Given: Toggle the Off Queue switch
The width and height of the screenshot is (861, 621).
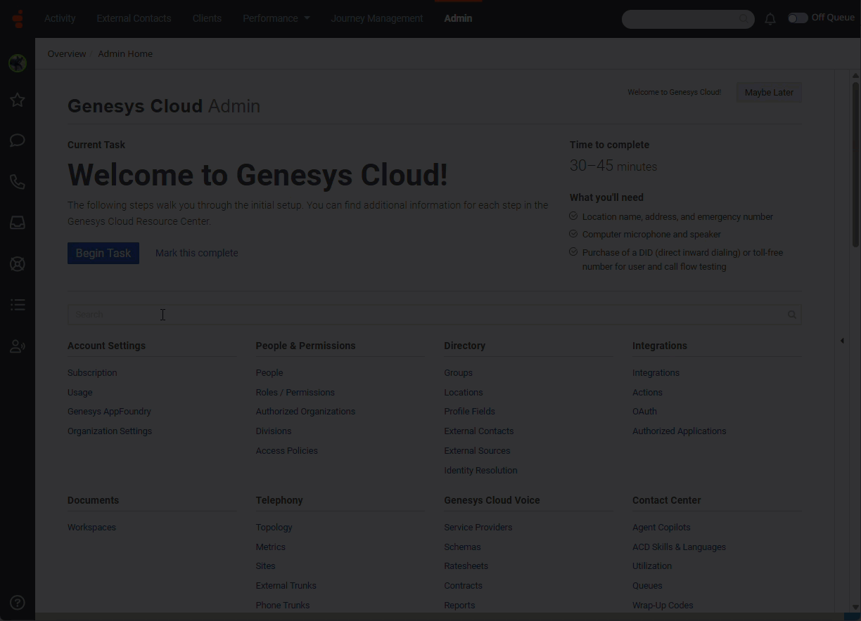Looking at the screenshot, I should pos(798,18).
